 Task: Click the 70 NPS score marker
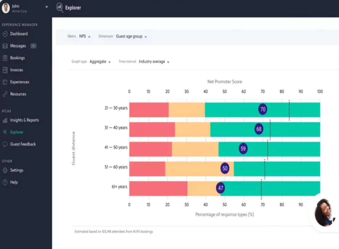pos(263,109)
